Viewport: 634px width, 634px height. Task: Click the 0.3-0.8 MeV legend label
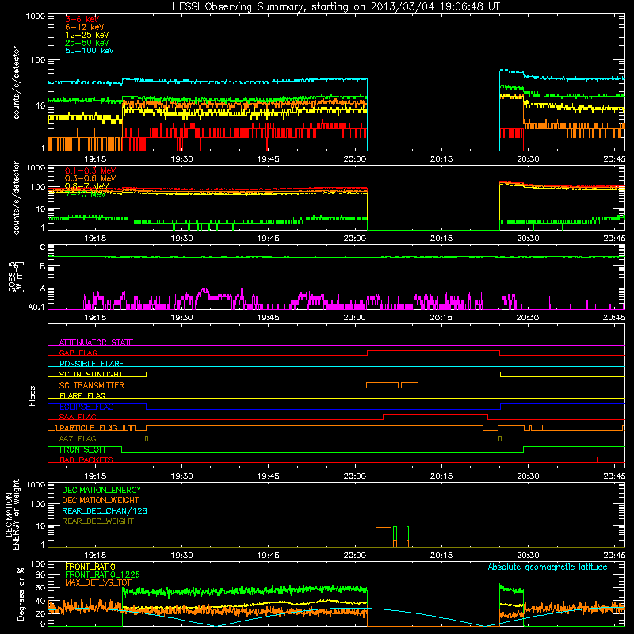[90, 178]
